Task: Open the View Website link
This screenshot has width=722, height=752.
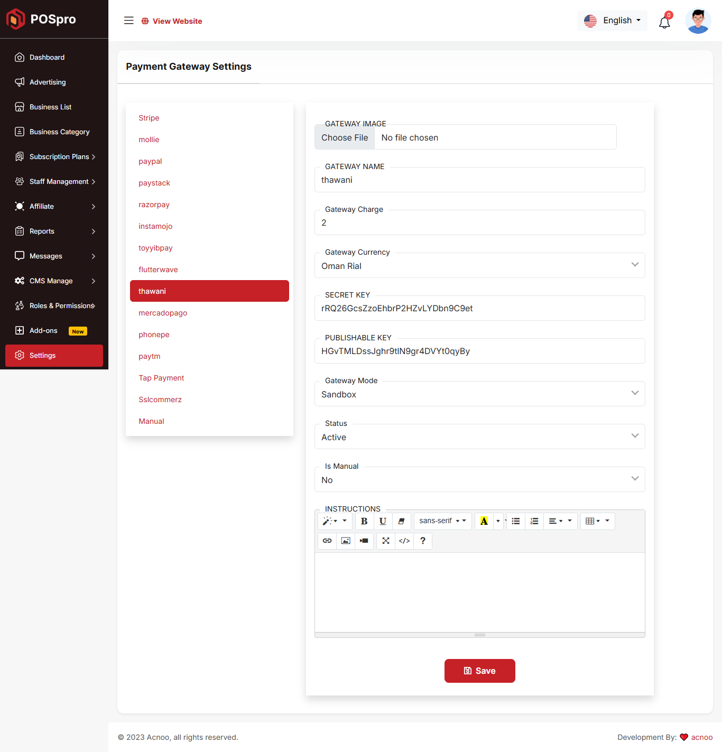Action: click(172, 21)
